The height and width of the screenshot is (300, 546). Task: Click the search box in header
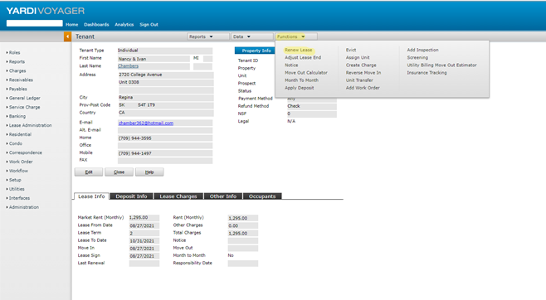click(35, 23)
